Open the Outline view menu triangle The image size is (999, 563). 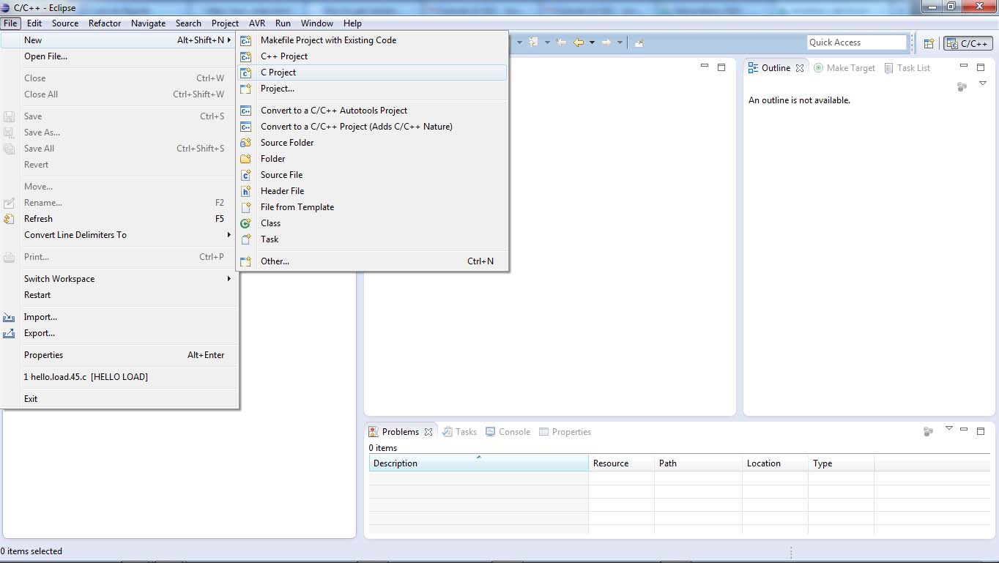tap(983, 84)
